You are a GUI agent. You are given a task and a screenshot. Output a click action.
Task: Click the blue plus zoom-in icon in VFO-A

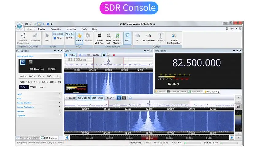[80, 55]
